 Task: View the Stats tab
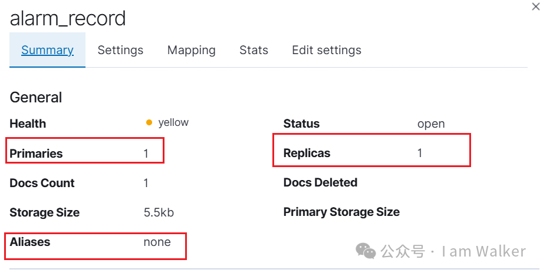tap(254, 50)
